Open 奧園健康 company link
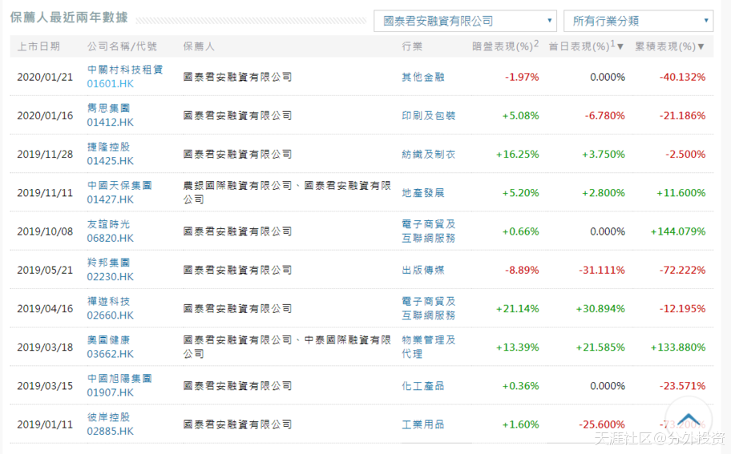Screen dimensions: 731x454 click(x=108, y=339)
